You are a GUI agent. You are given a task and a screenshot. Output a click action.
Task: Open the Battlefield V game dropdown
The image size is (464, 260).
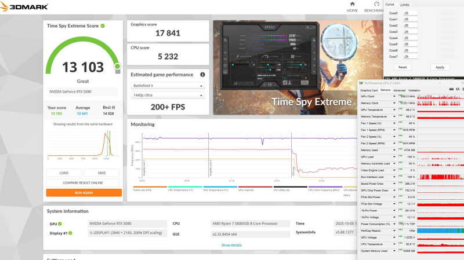pyautogui.click(x=168, y=86)
